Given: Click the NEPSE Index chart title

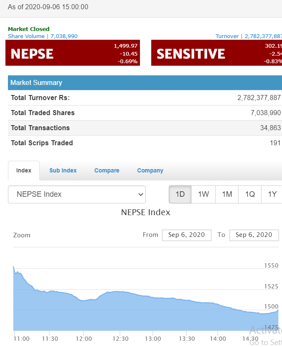Looking at the screenshot, I should click(x=146, y=212).
